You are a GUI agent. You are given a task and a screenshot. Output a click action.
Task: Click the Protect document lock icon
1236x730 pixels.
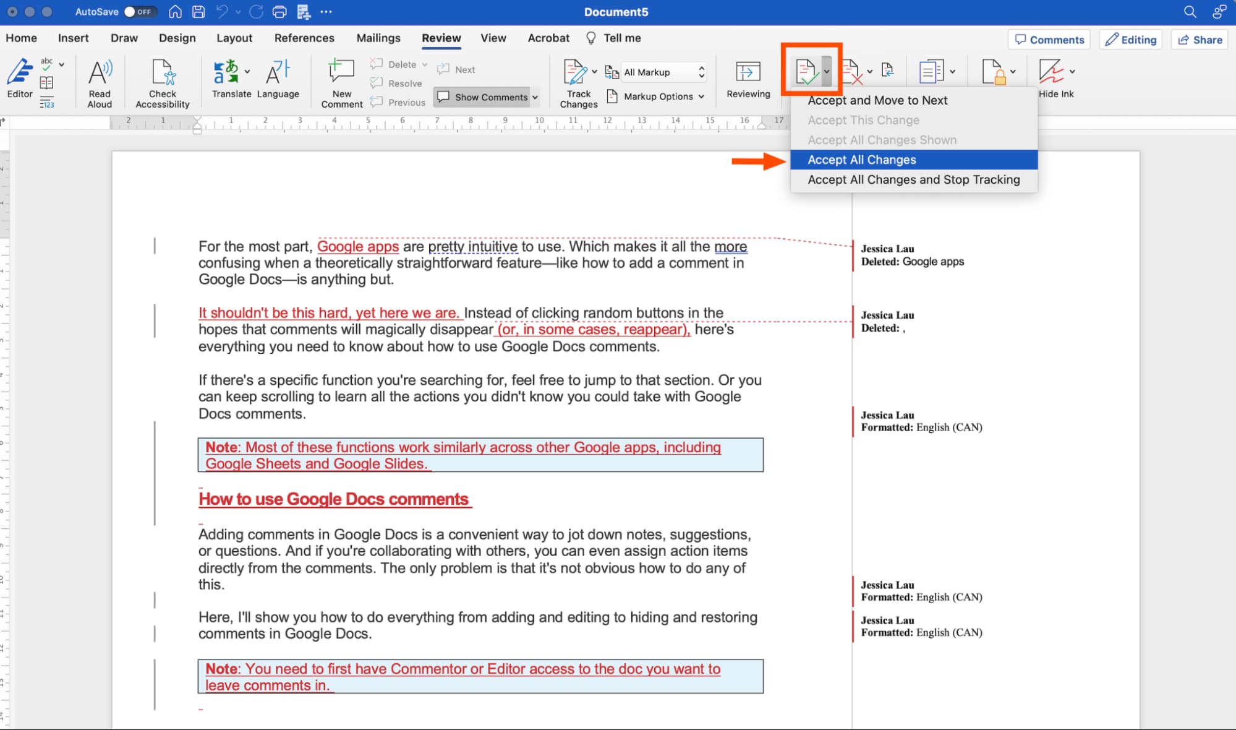[994, 72]
